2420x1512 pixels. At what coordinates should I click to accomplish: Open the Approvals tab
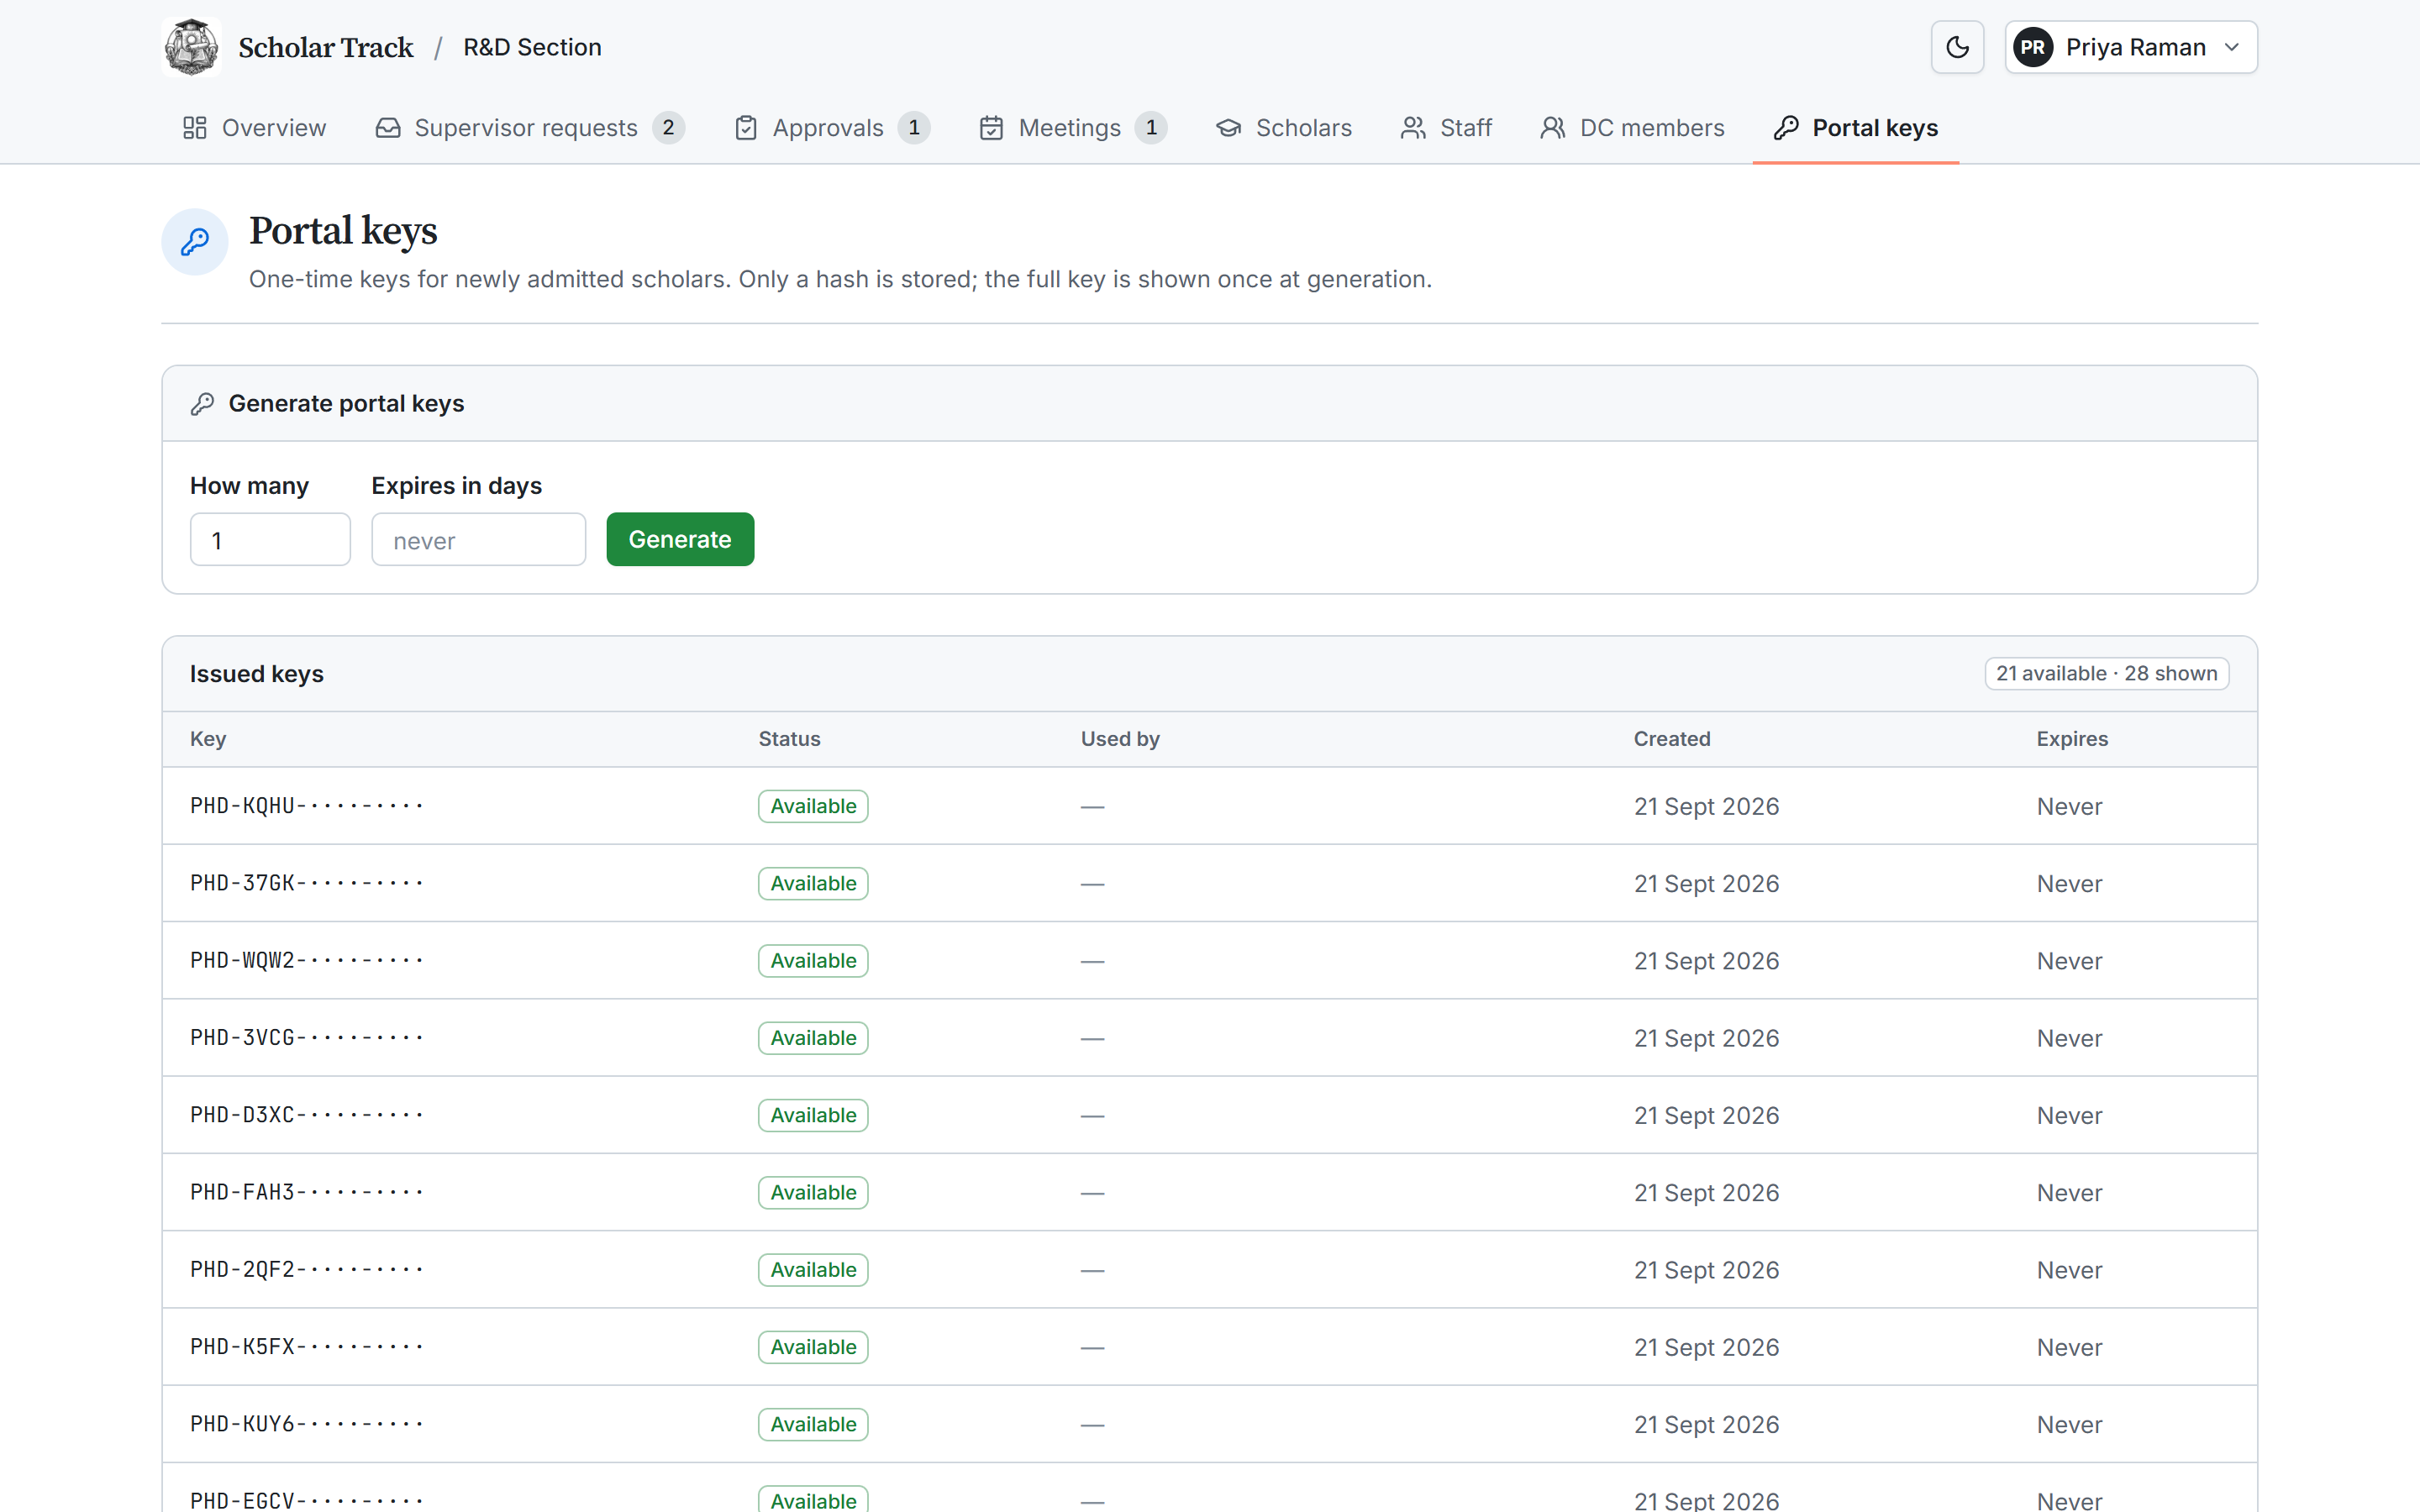[832, 128]
